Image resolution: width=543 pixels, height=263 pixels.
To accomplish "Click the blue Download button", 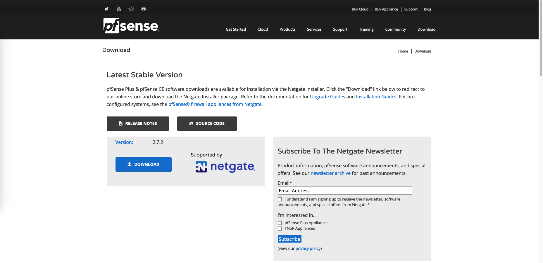I will point(143,164).
